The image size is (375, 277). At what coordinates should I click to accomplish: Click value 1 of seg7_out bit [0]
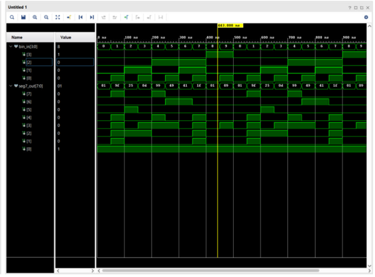coord(59,149)
